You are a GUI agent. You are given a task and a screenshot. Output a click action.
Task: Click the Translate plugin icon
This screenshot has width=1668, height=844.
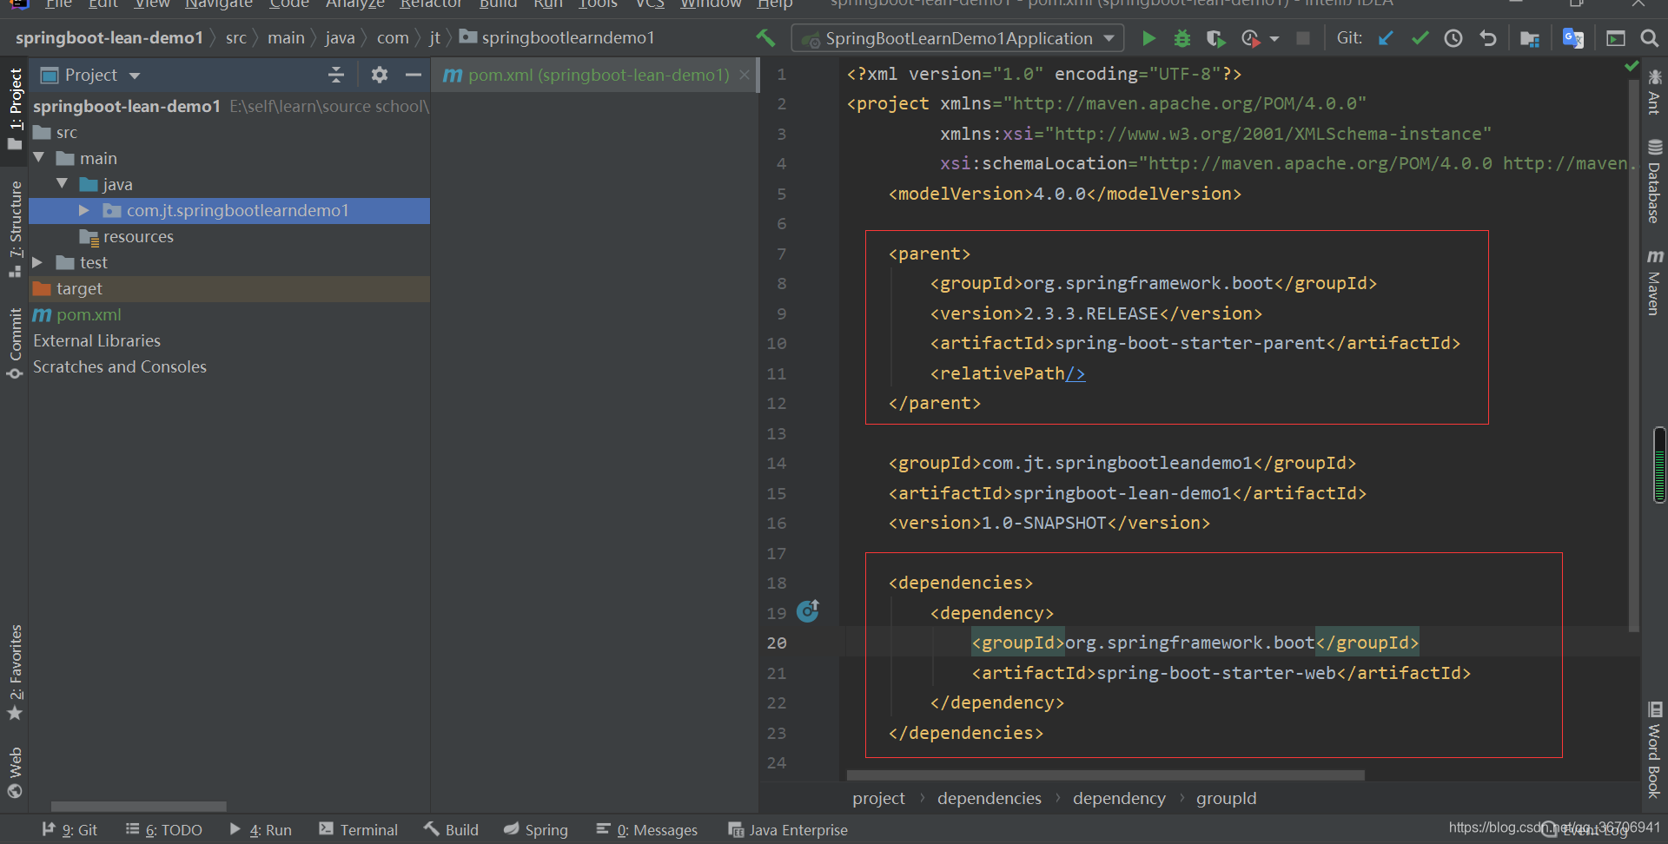pyautogui.click(x=1573, y=38)
